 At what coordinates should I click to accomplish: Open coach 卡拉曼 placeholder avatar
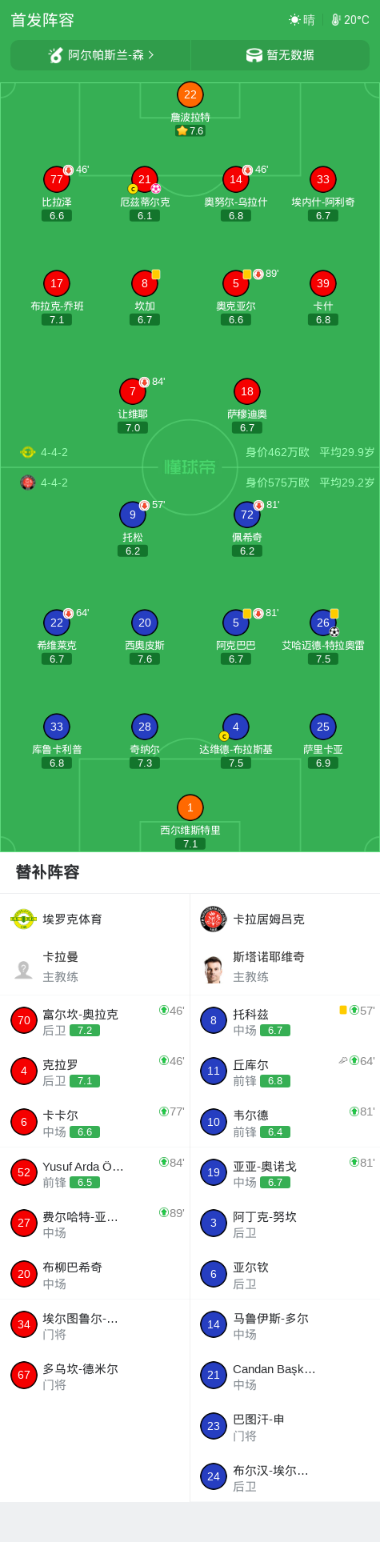coord(23,969)
